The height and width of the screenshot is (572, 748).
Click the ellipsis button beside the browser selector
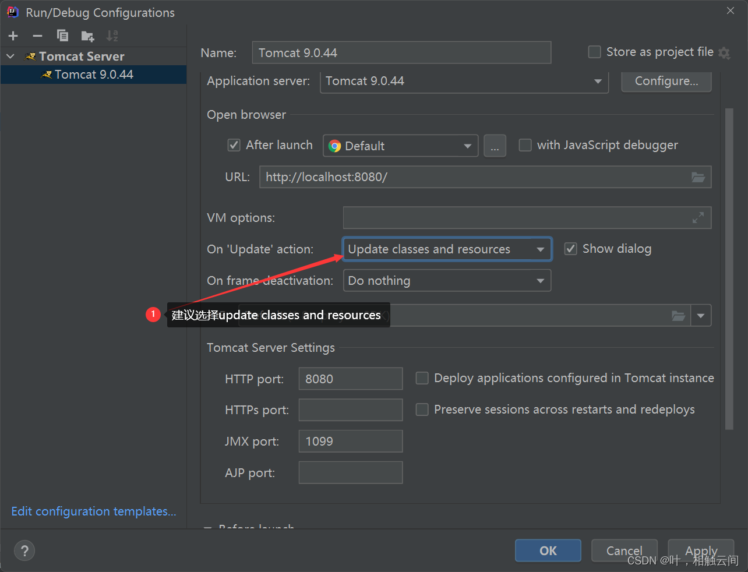click(495, 146)
